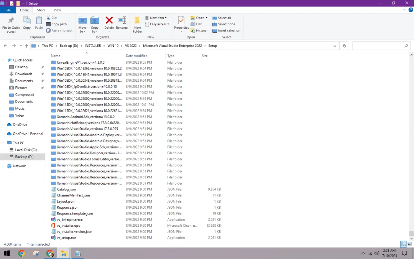
Task: Click Invert selection
Action: [226, 30]
